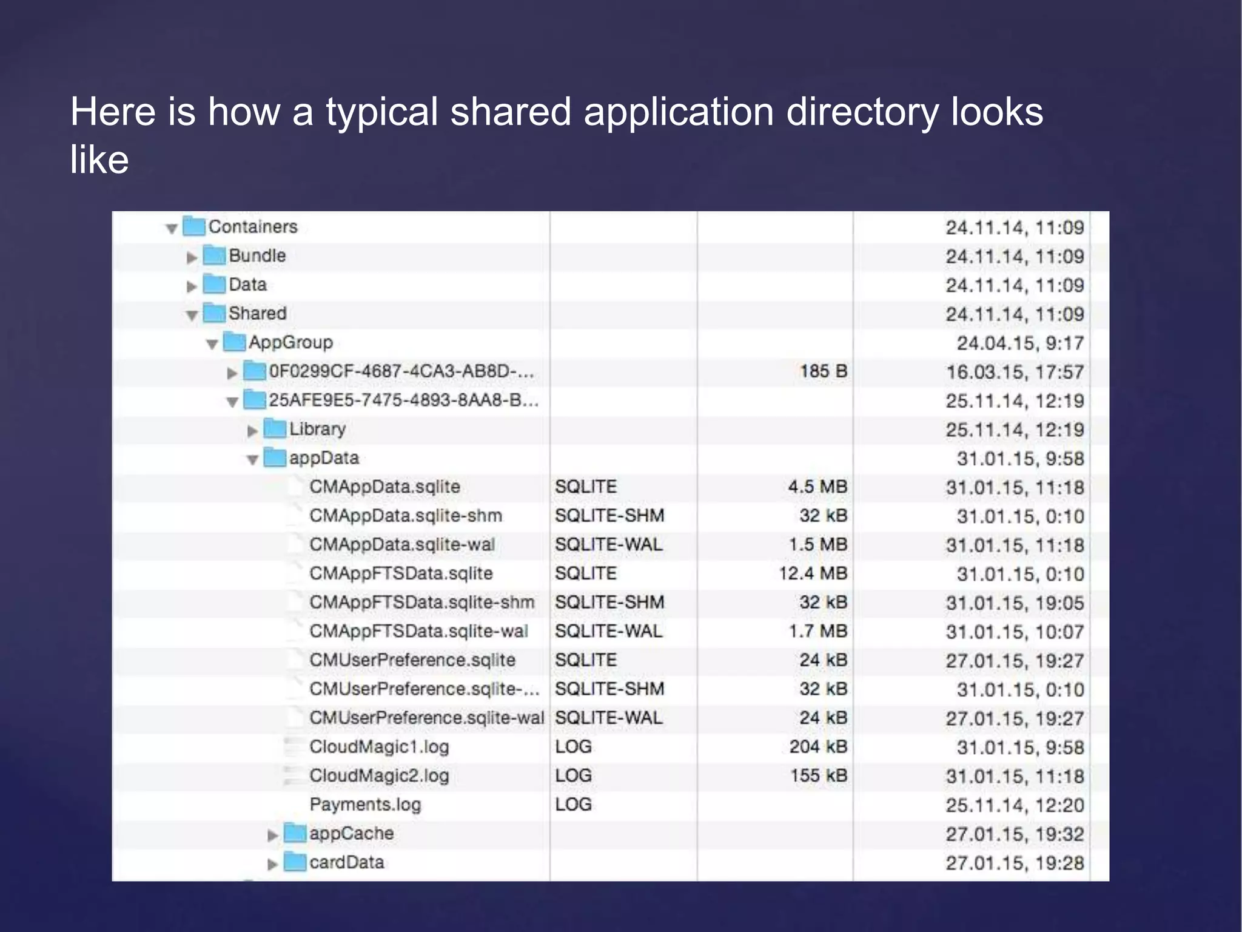Viewport: 1242px width, 932px height.
Task: Select the Library folder name
Action: [x=317, y=430]
